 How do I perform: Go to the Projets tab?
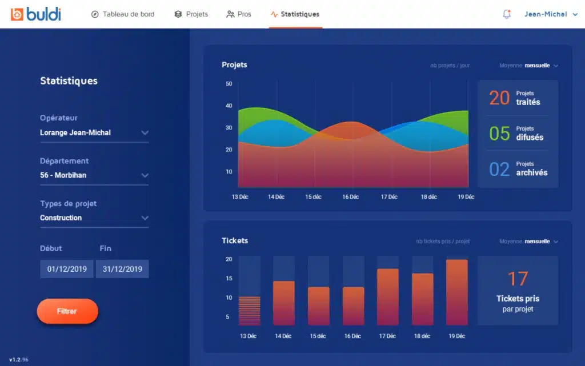pos(191,14)
